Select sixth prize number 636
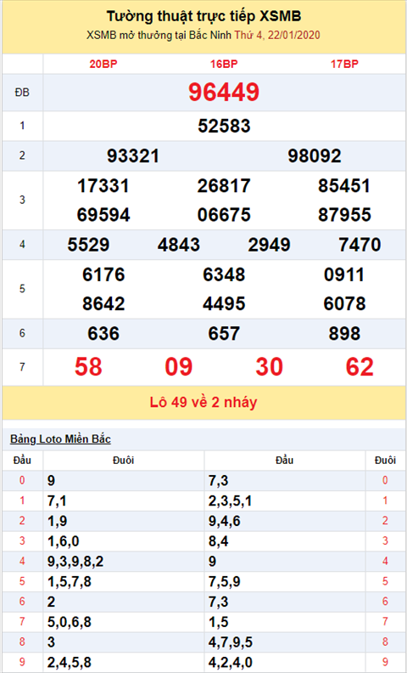The width and height of the screenshot is (407, 673). pos(103,334)
